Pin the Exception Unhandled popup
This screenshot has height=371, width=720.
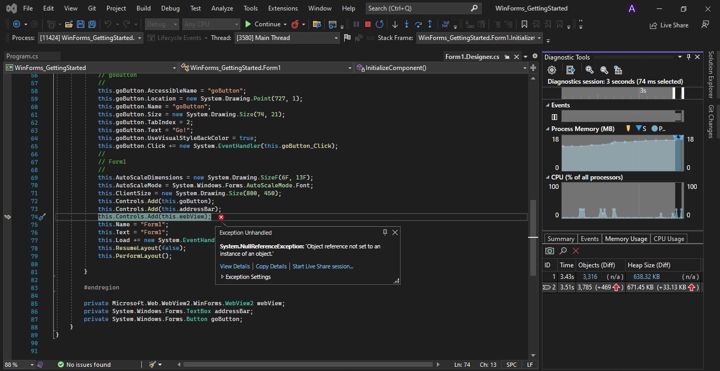385,232
